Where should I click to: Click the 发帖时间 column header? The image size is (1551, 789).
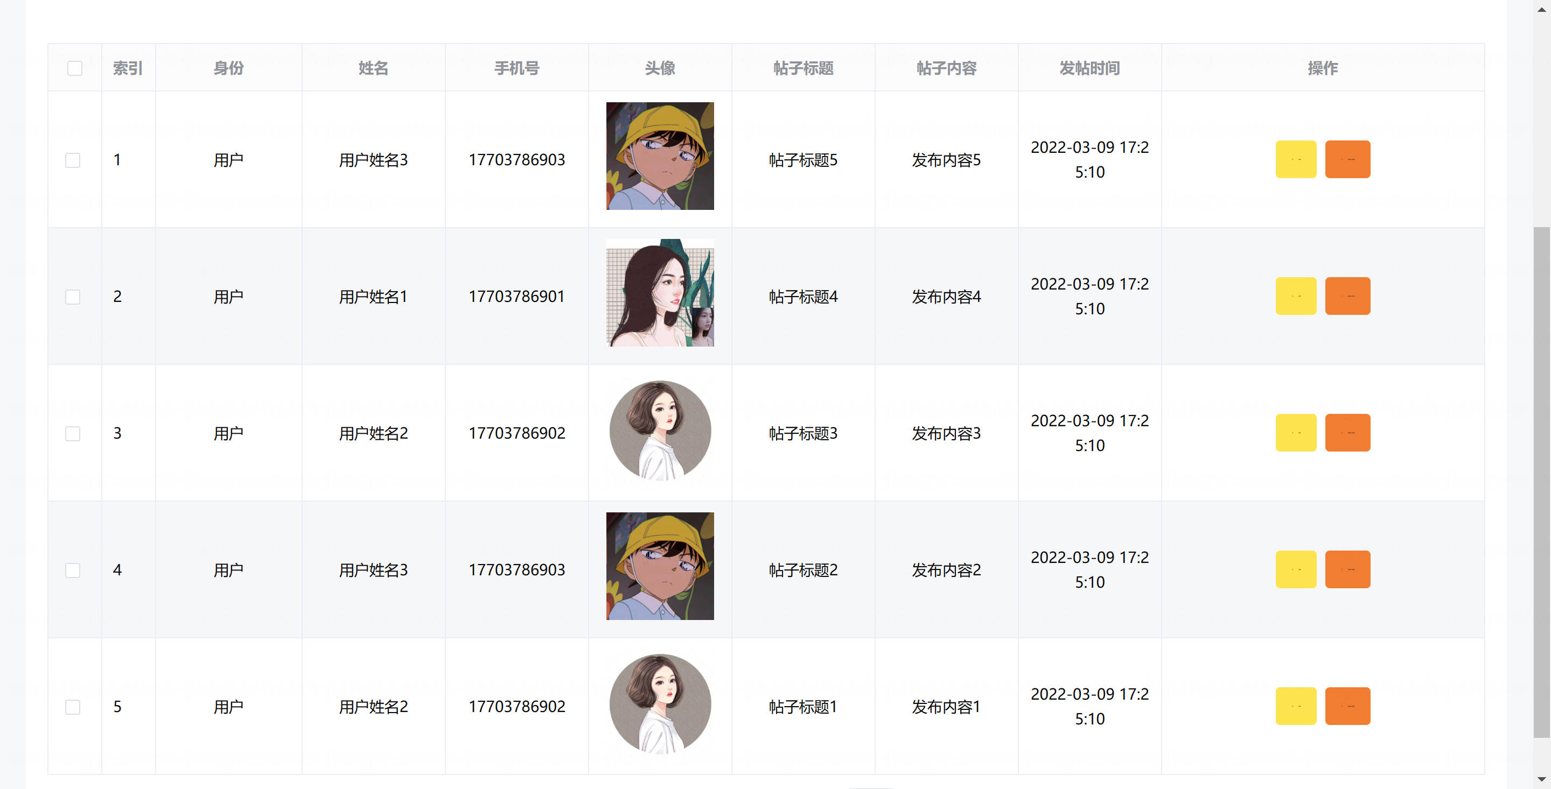point(1090,68)
